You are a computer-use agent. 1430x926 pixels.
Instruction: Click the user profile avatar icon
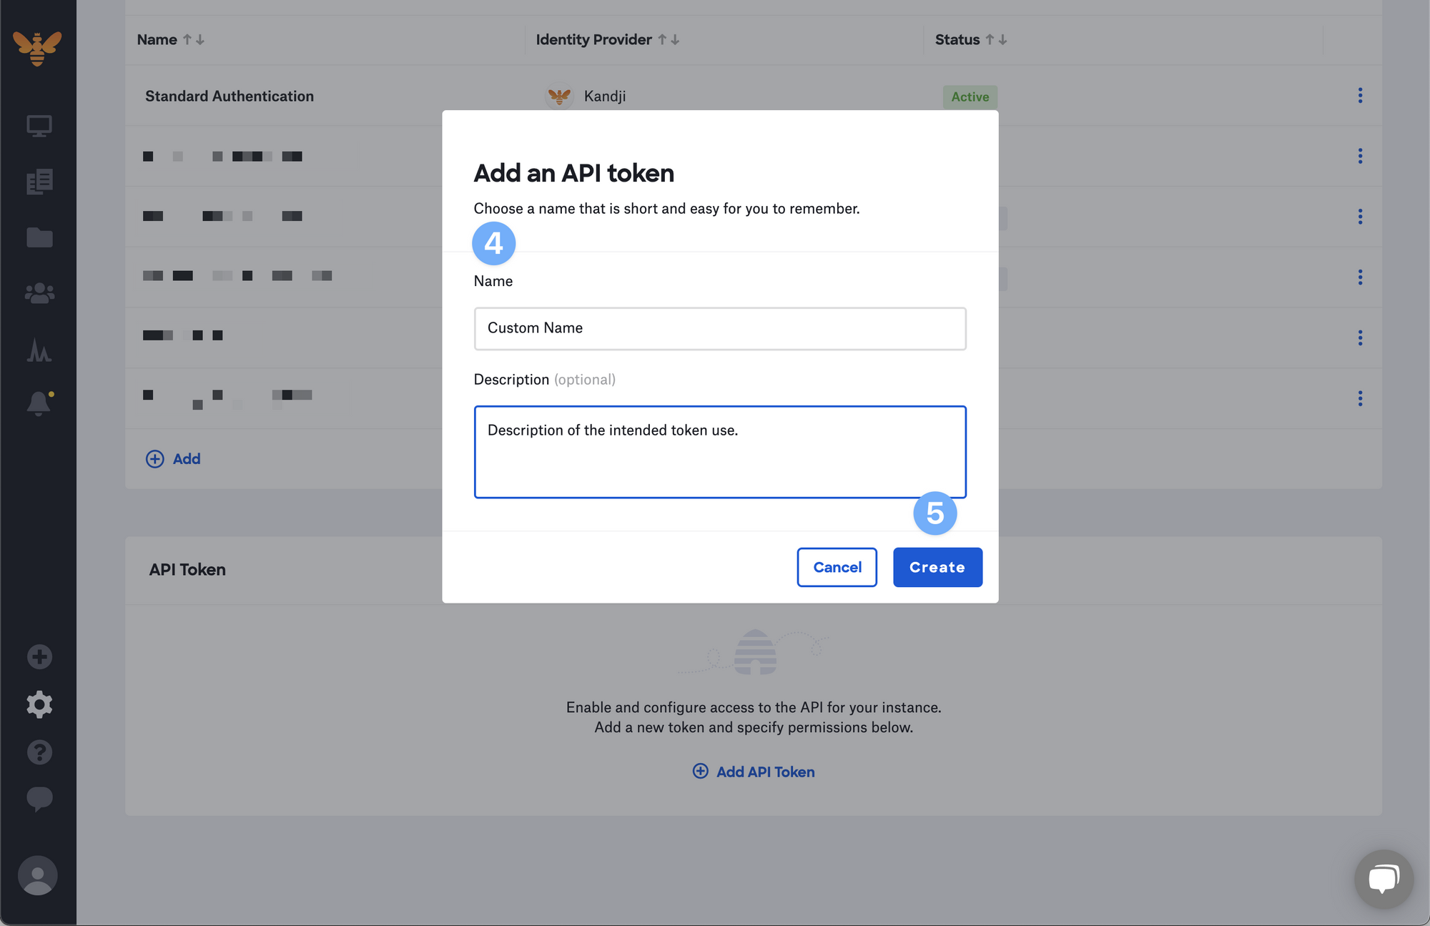tap(38, 875)
